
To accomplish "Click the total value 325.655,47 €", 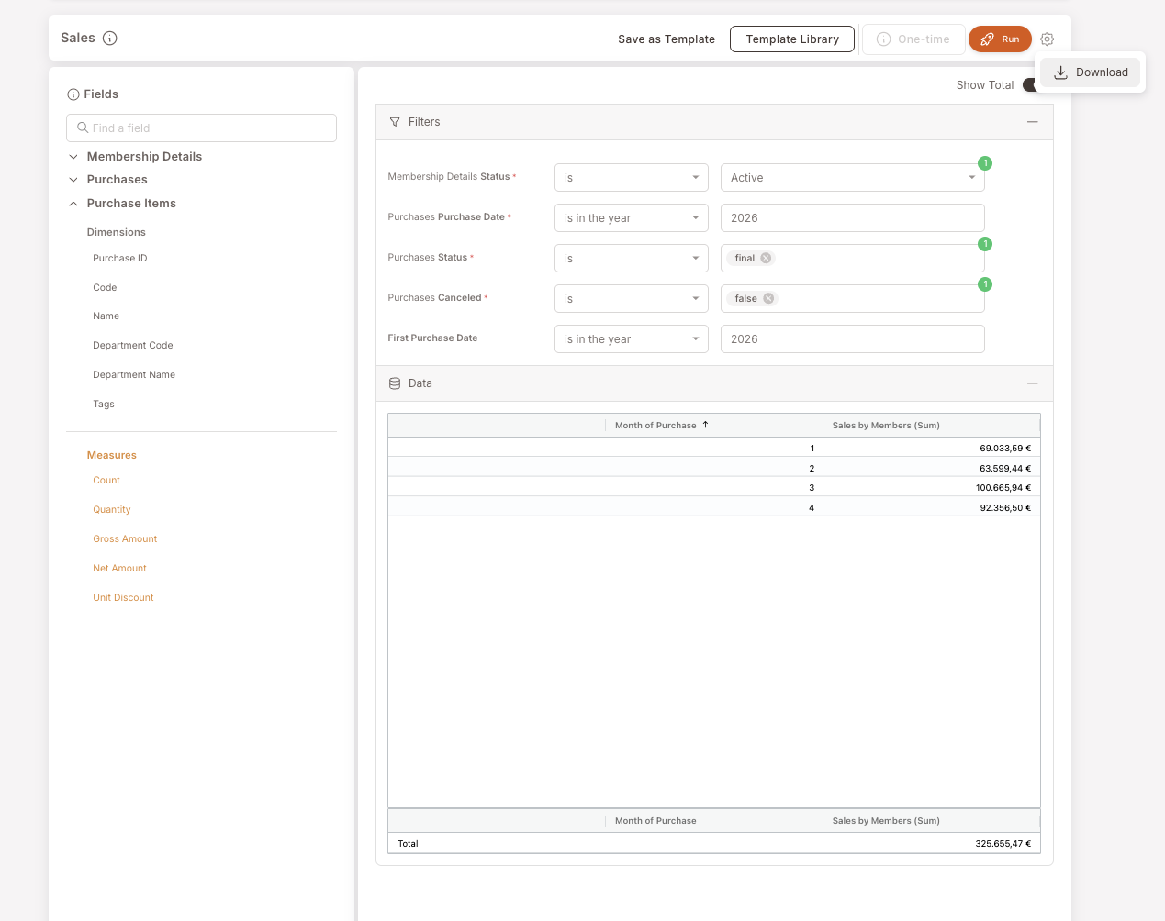I will point(1003,844).
